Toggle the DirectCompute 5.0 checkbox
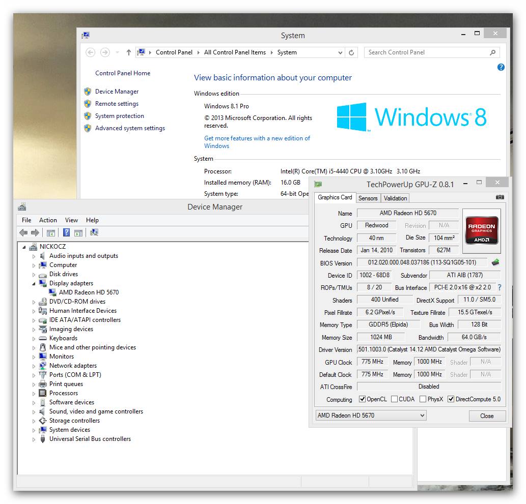526x504 pixels. (451, 399)
